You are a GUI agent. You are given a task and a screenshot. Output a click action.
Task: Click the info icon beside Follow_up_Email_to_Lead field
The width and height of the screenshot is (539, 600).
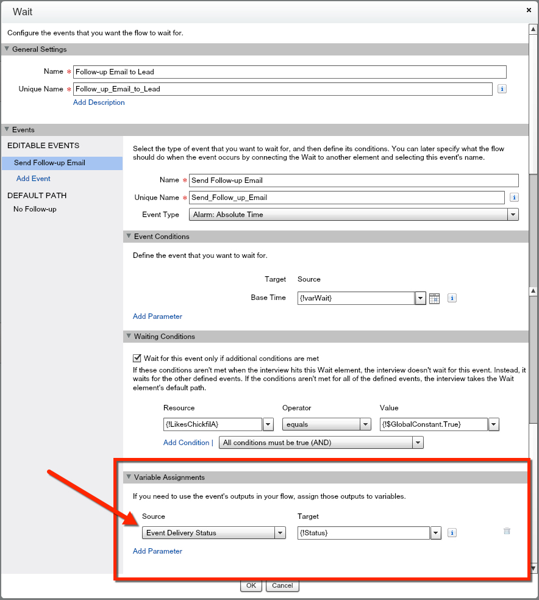502,89
